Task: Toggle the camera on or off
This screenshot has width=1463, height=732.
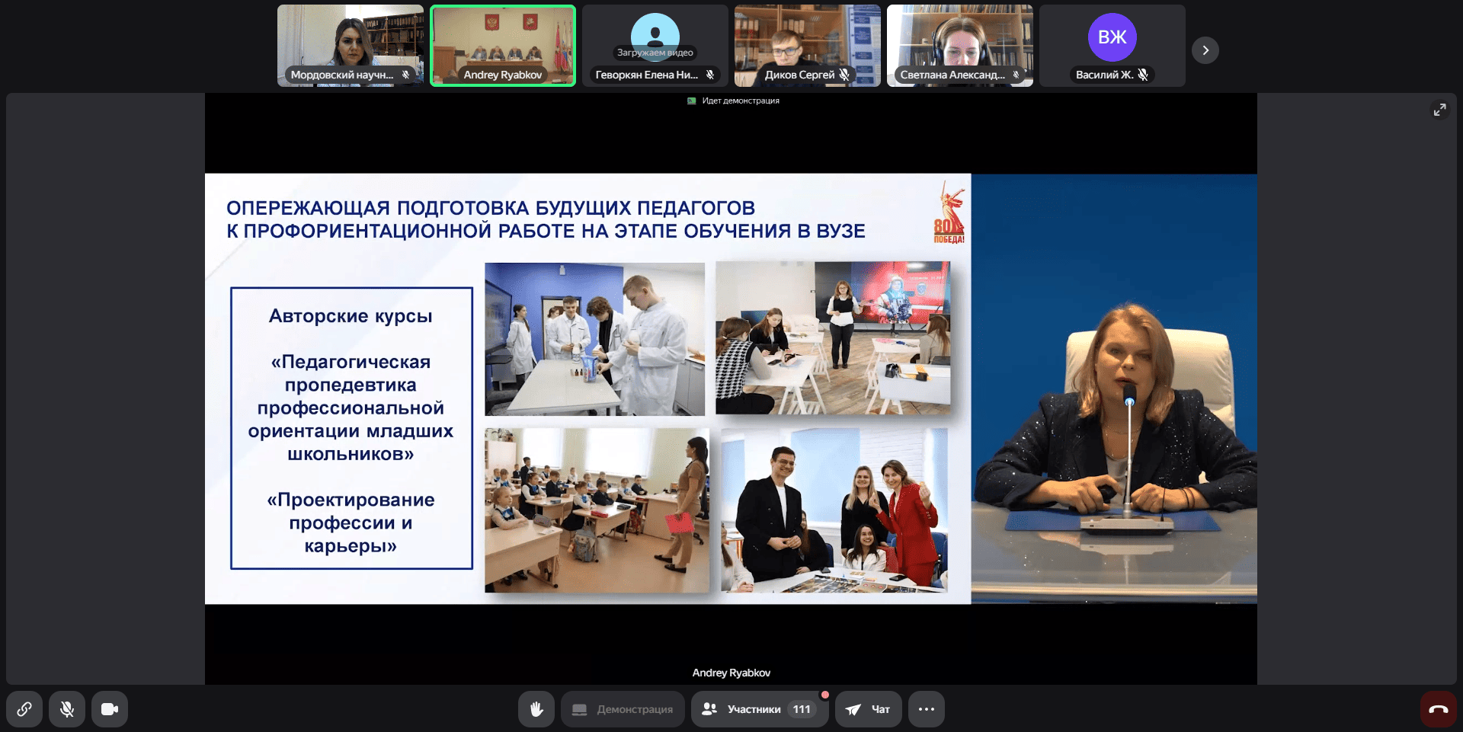Action: (110, 709)
